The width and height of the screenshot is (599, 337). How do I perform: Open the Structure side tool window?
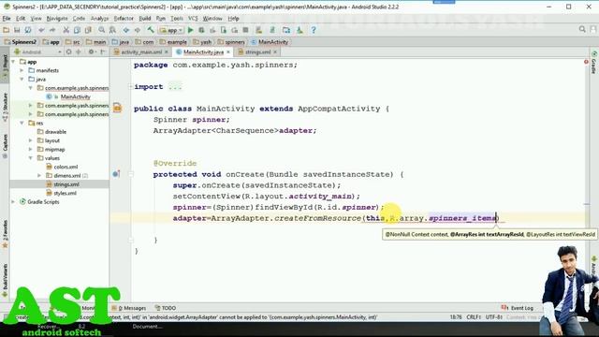5,107
